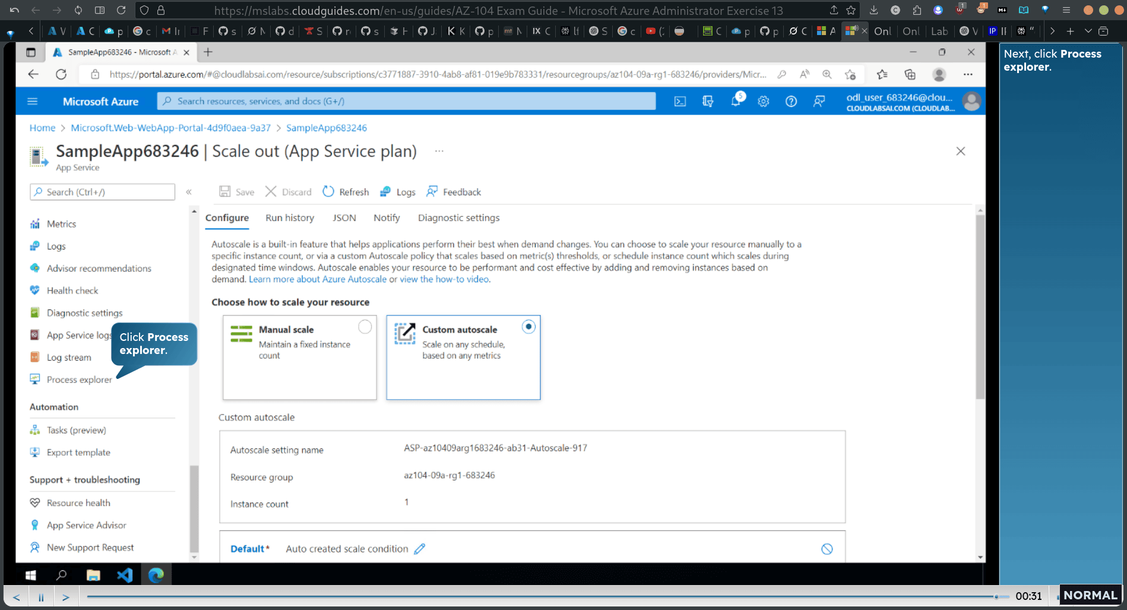
Task: Click Microsoft.Web-WebApp-Portal breadcrumb link
Action: coord(170,128)
